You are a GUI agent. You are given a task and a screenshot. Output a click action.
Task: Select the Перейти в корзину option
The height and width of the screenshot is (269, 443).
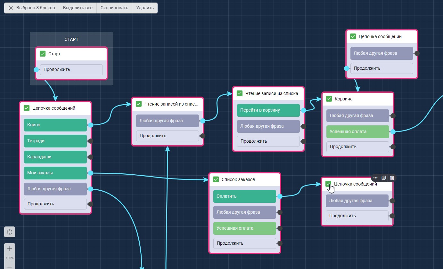(268, 110)
